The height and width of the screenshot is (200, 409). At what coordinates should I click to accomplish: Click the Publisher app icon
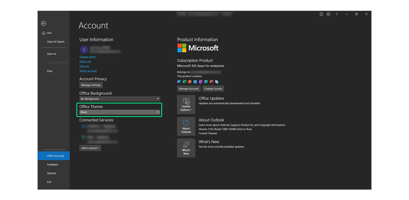pyautogui.click(x=206, y=82)
